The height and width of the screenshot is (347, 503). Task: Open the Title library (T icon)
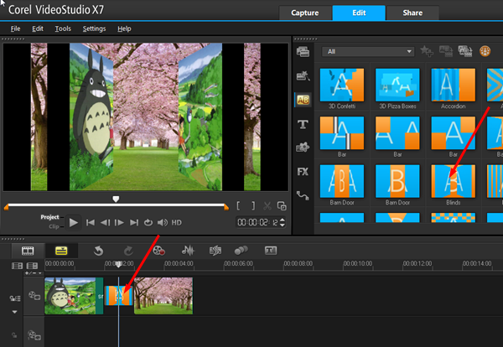[303, 124]
